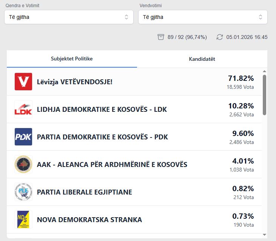Open the Vendvotimi dropdown
Image resolution: width=276 pixels, height=241 pixels.
pos(203,17)
